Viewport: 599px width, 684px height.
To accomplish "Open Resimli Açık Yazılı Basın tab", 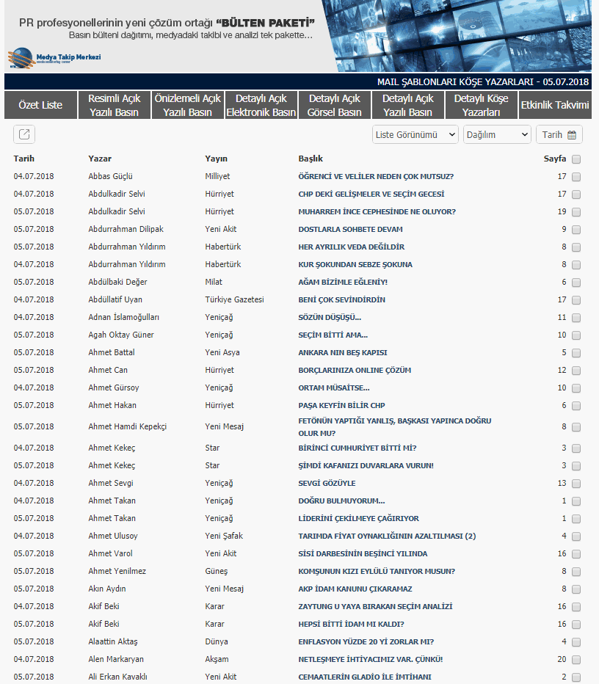I will point(115,105).
